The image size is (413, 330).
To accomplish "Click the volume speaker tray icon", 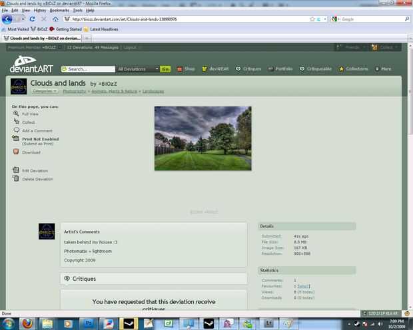I will (x=380, y=324).
